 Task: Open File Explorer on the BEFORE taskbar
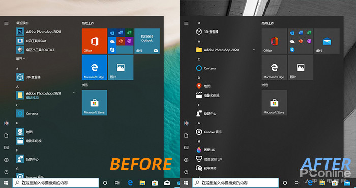point(142,183)
